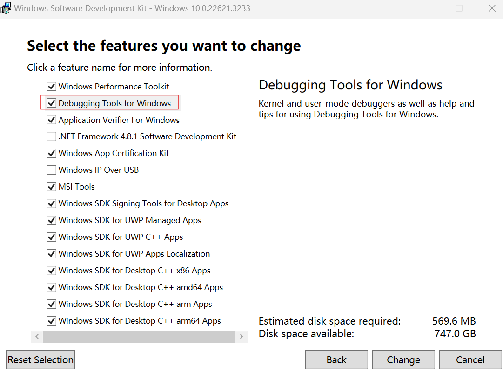Uncheck the Application Verifier For Windows checkbox
The height and width of the screenshot is (373, 503).
[x=51, y=120]
